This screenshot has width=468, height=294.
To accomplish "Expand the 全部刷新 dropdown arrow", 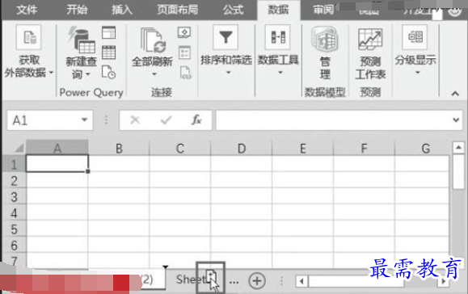I will 154,74.
